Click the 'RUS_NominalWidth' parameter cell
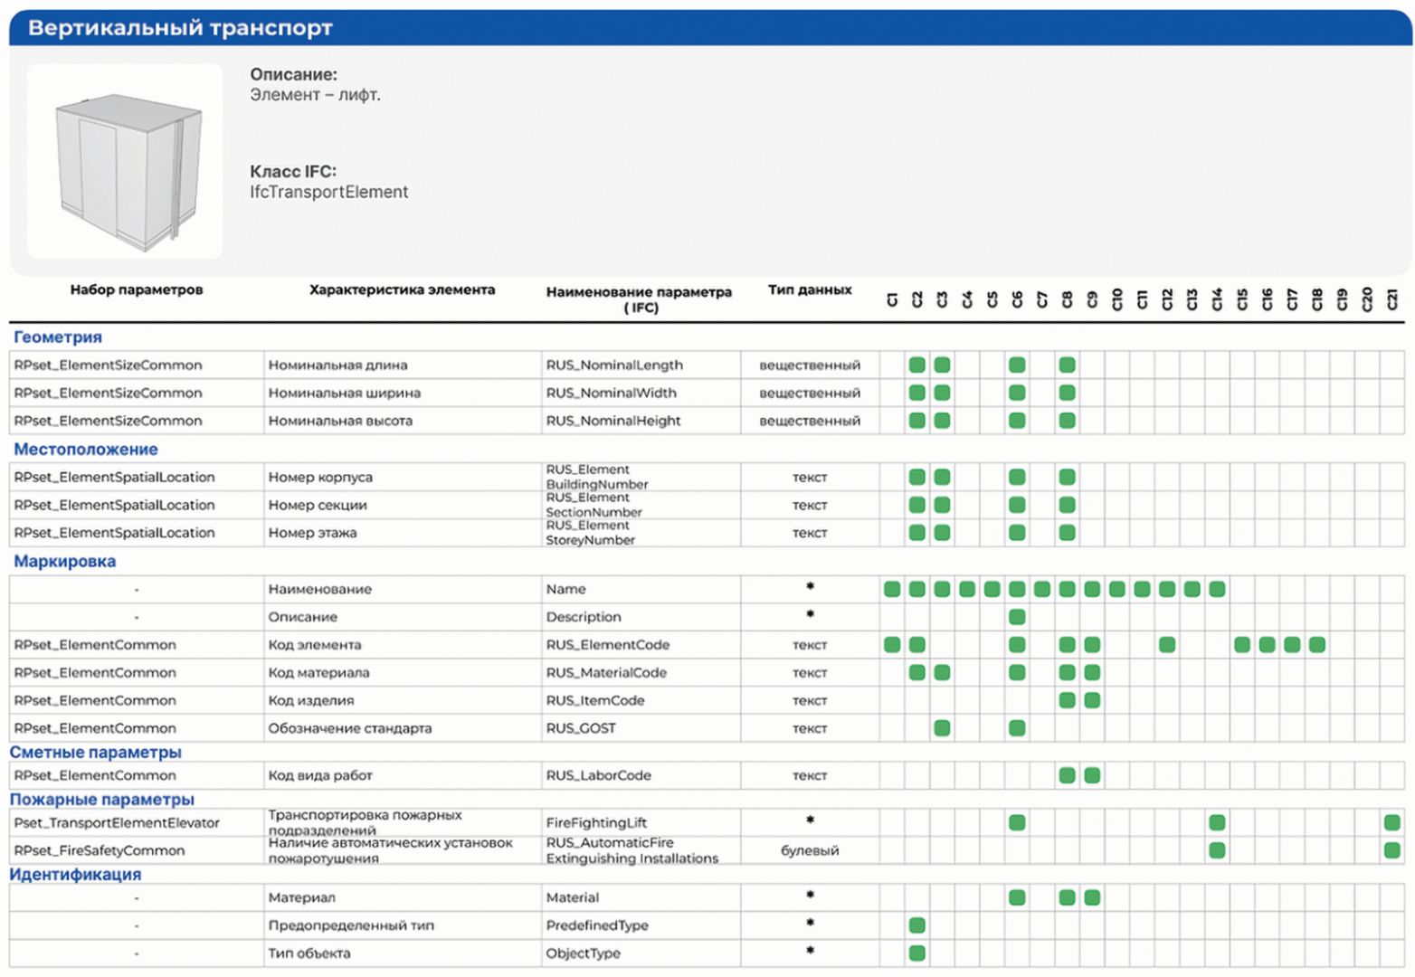This screenshot has height=977, width=1415. click(641, 393)
